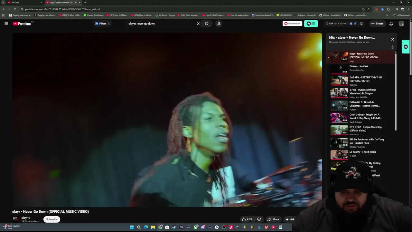This screenshot has width=412, height=232.
Task: Open the Filters button near search
Action: click(x=102, y=24)
